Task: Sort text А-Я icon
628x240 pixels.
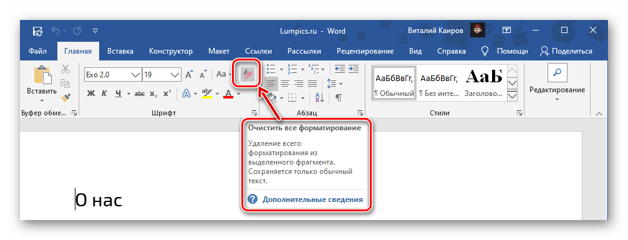Action: click(x=319, y=98)
